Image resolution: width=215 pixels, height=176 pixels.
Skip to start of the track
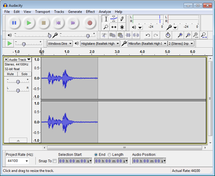click(58, 23)
